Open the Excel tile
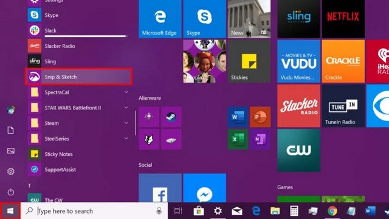The image size is (389, 219). coord(238,139)
